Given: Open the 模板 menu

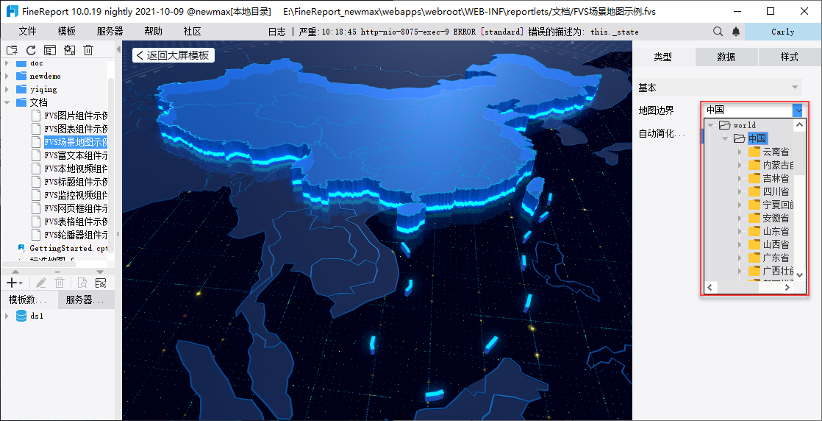Looking at the screenshot, I should click(x=67, y=32).
